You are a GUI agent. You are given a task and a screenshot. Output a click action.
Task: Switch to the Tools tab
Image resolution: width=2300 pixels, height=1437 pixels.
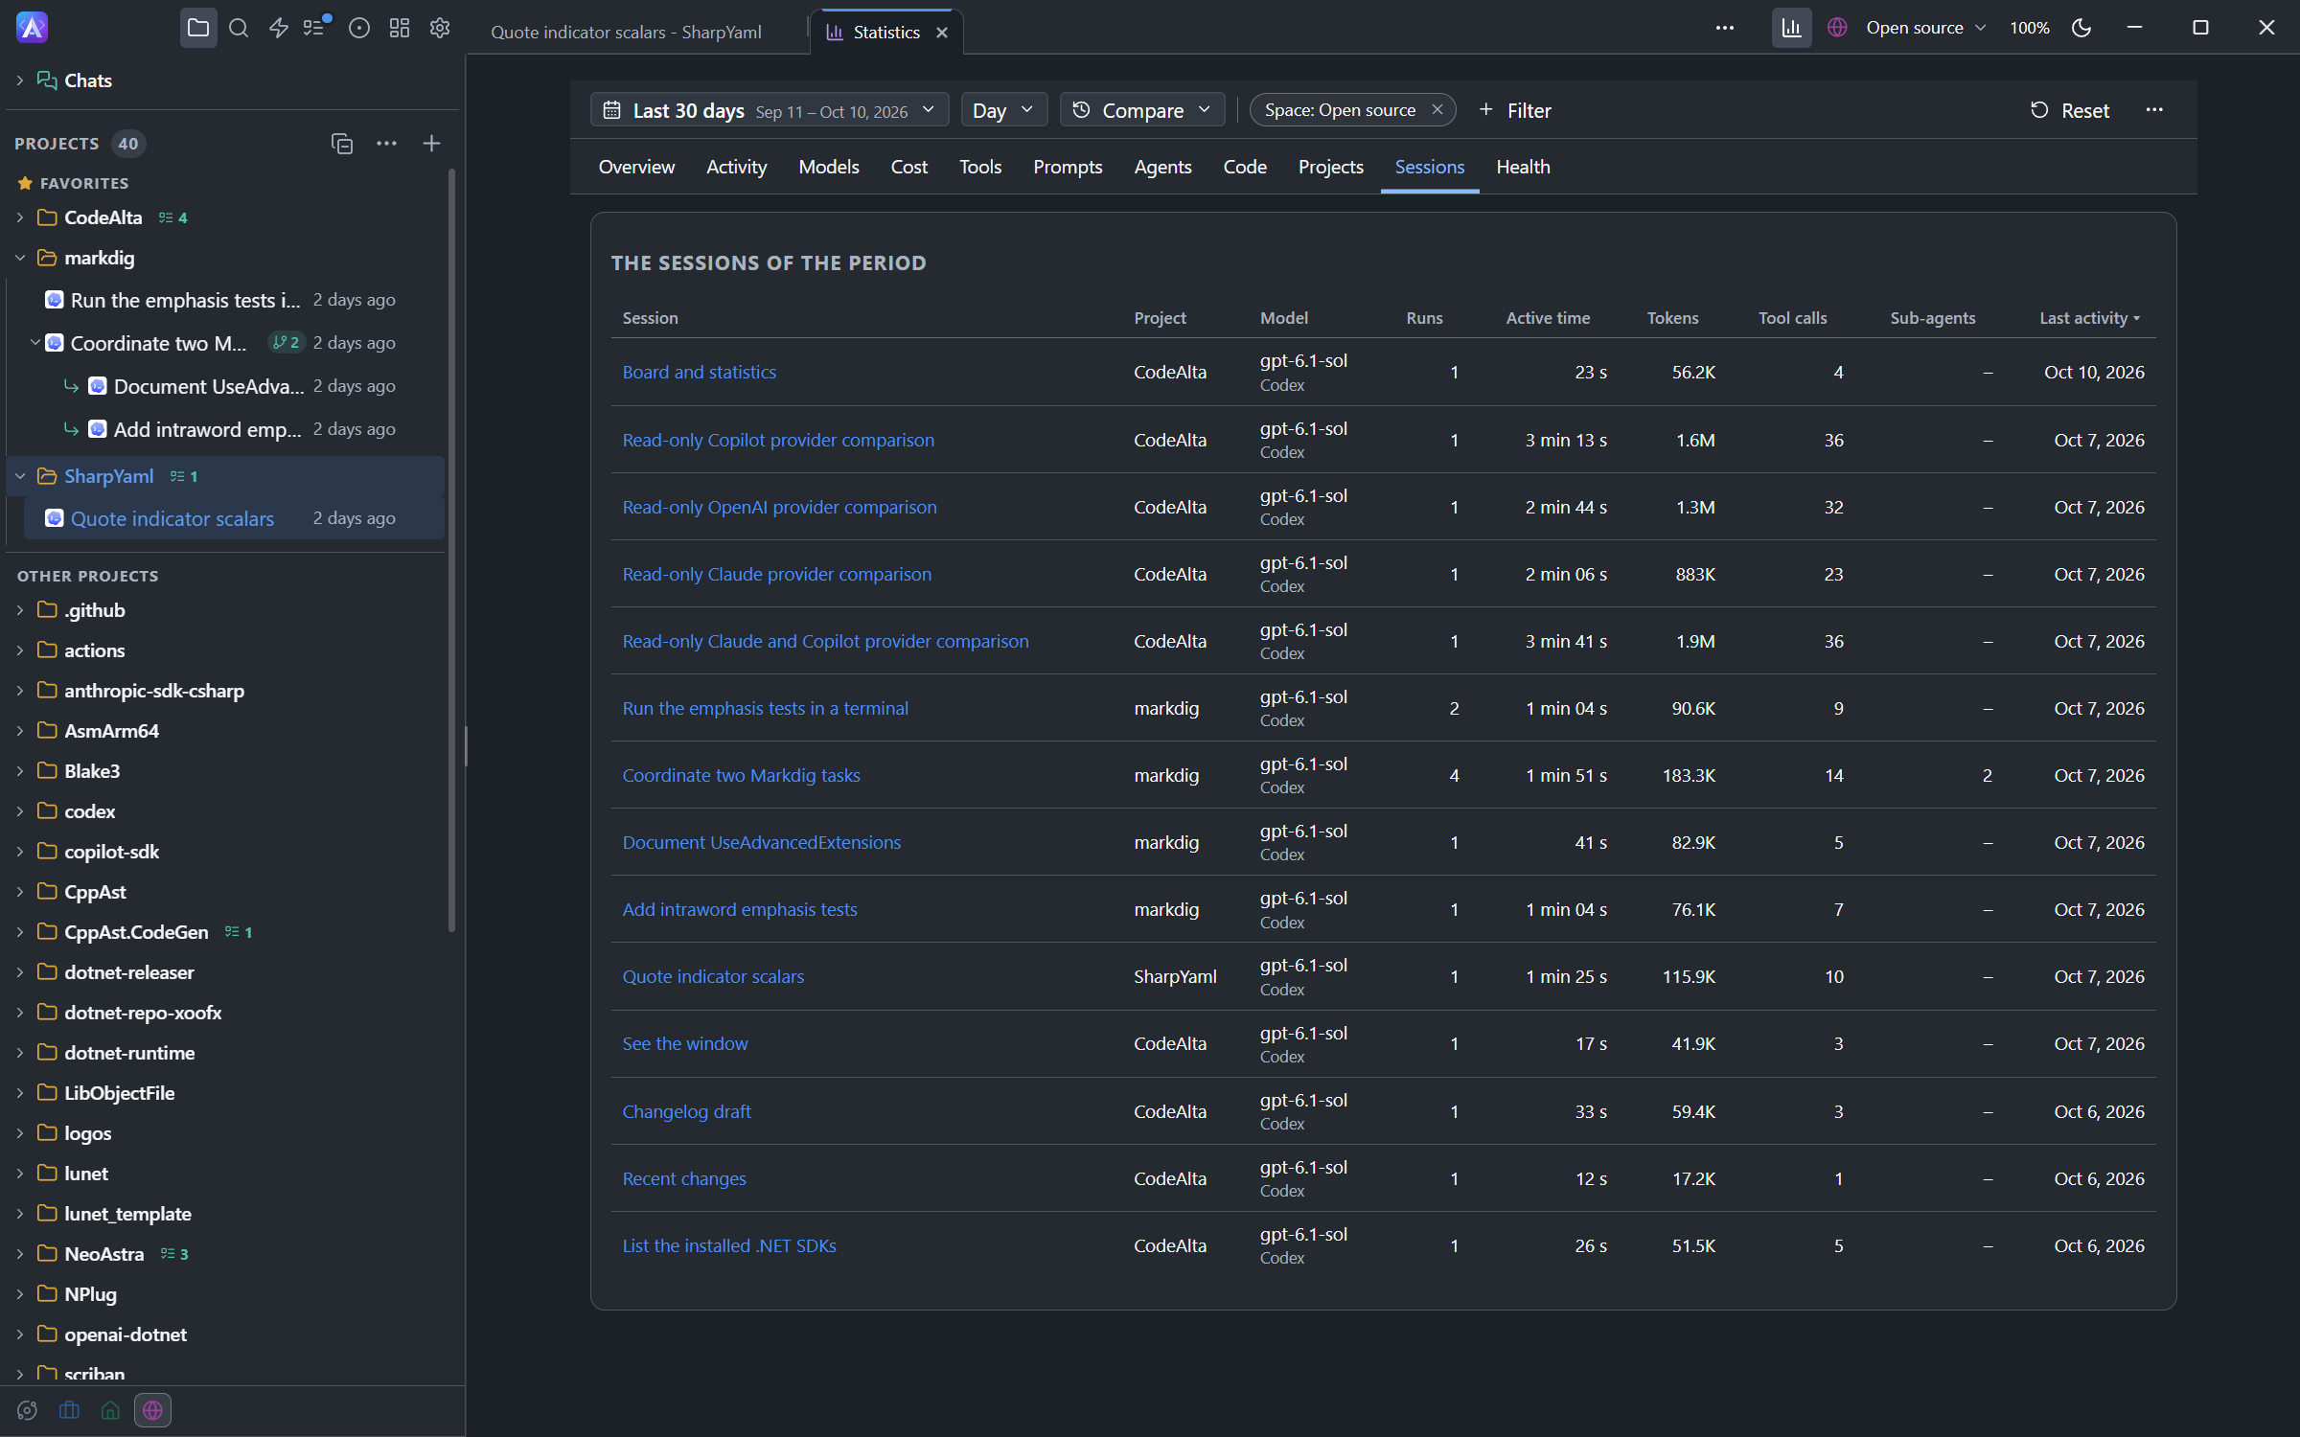pyautogui.click(x=980, y=167)
